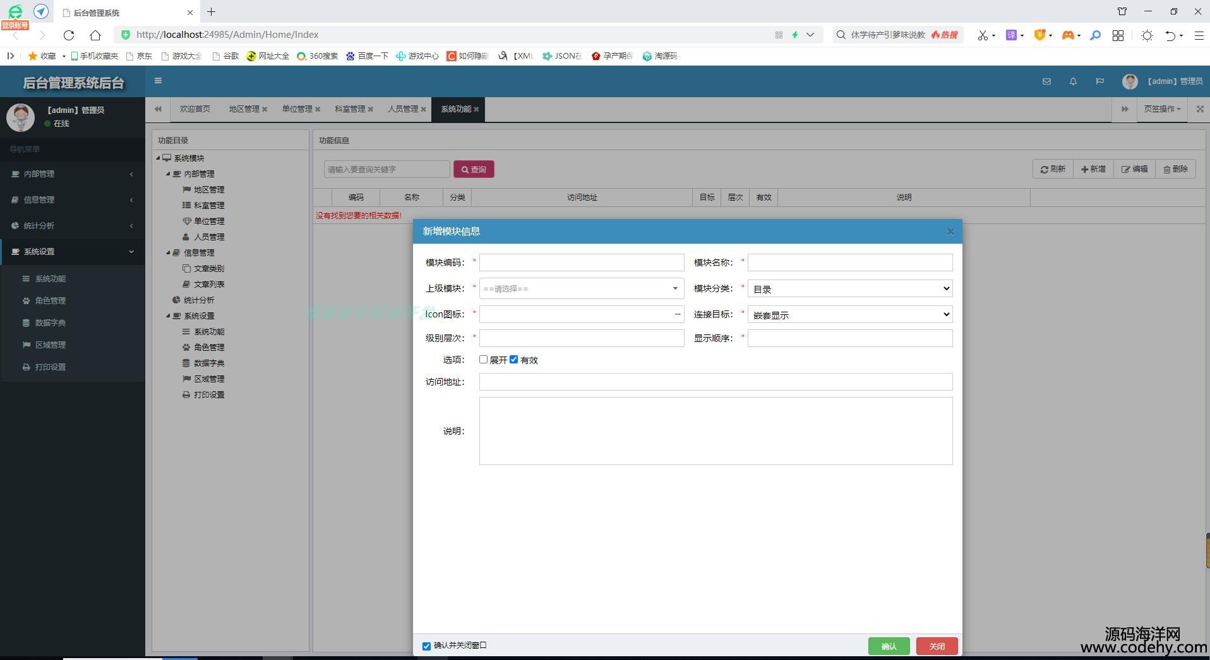Screen dimensions: 1210x660
Task: Open 角色管理 in the sidebar menu
Action: [51, 301]
